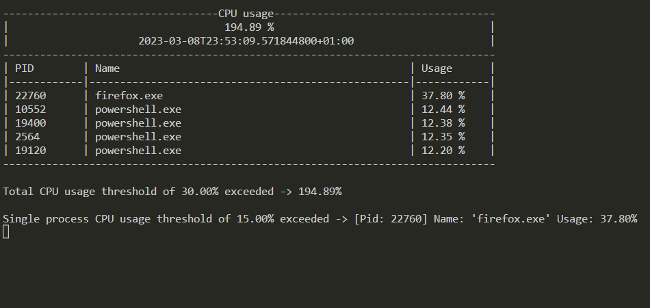
Task: Select the 194.89 % total usage value
Action: pyautogui.click(x=249, y=27)
